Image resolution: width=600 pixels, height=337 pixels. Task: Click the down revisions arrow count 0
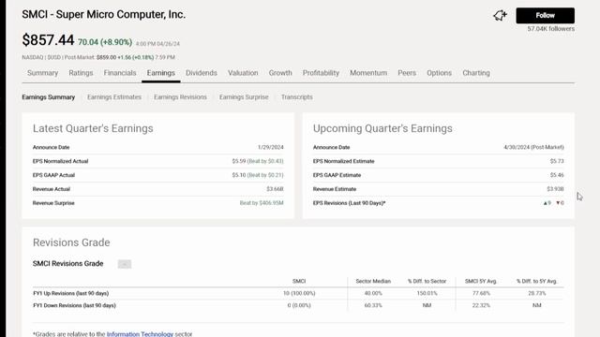click(560, 203)
